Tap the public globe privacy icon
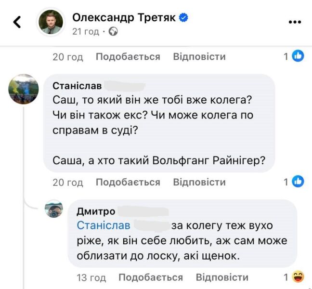312x289 pixels. [x=113, y=32]
